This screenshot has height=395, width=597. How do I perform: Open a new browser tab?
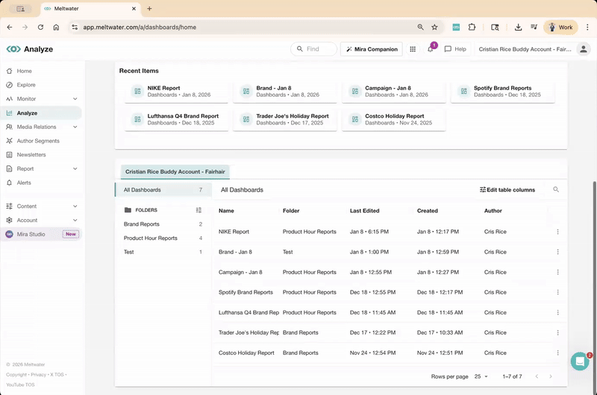click(149, 8)
